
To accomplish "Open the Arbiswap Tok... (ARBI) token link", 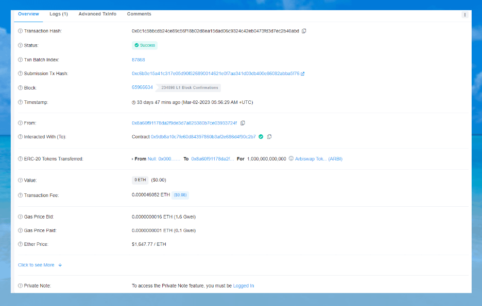I will coord(319,159).
